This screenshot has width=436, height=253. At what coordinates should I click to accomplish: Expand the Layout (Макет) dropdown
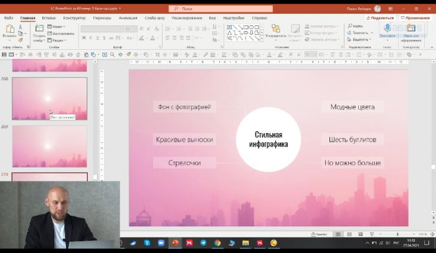[58, 27]
